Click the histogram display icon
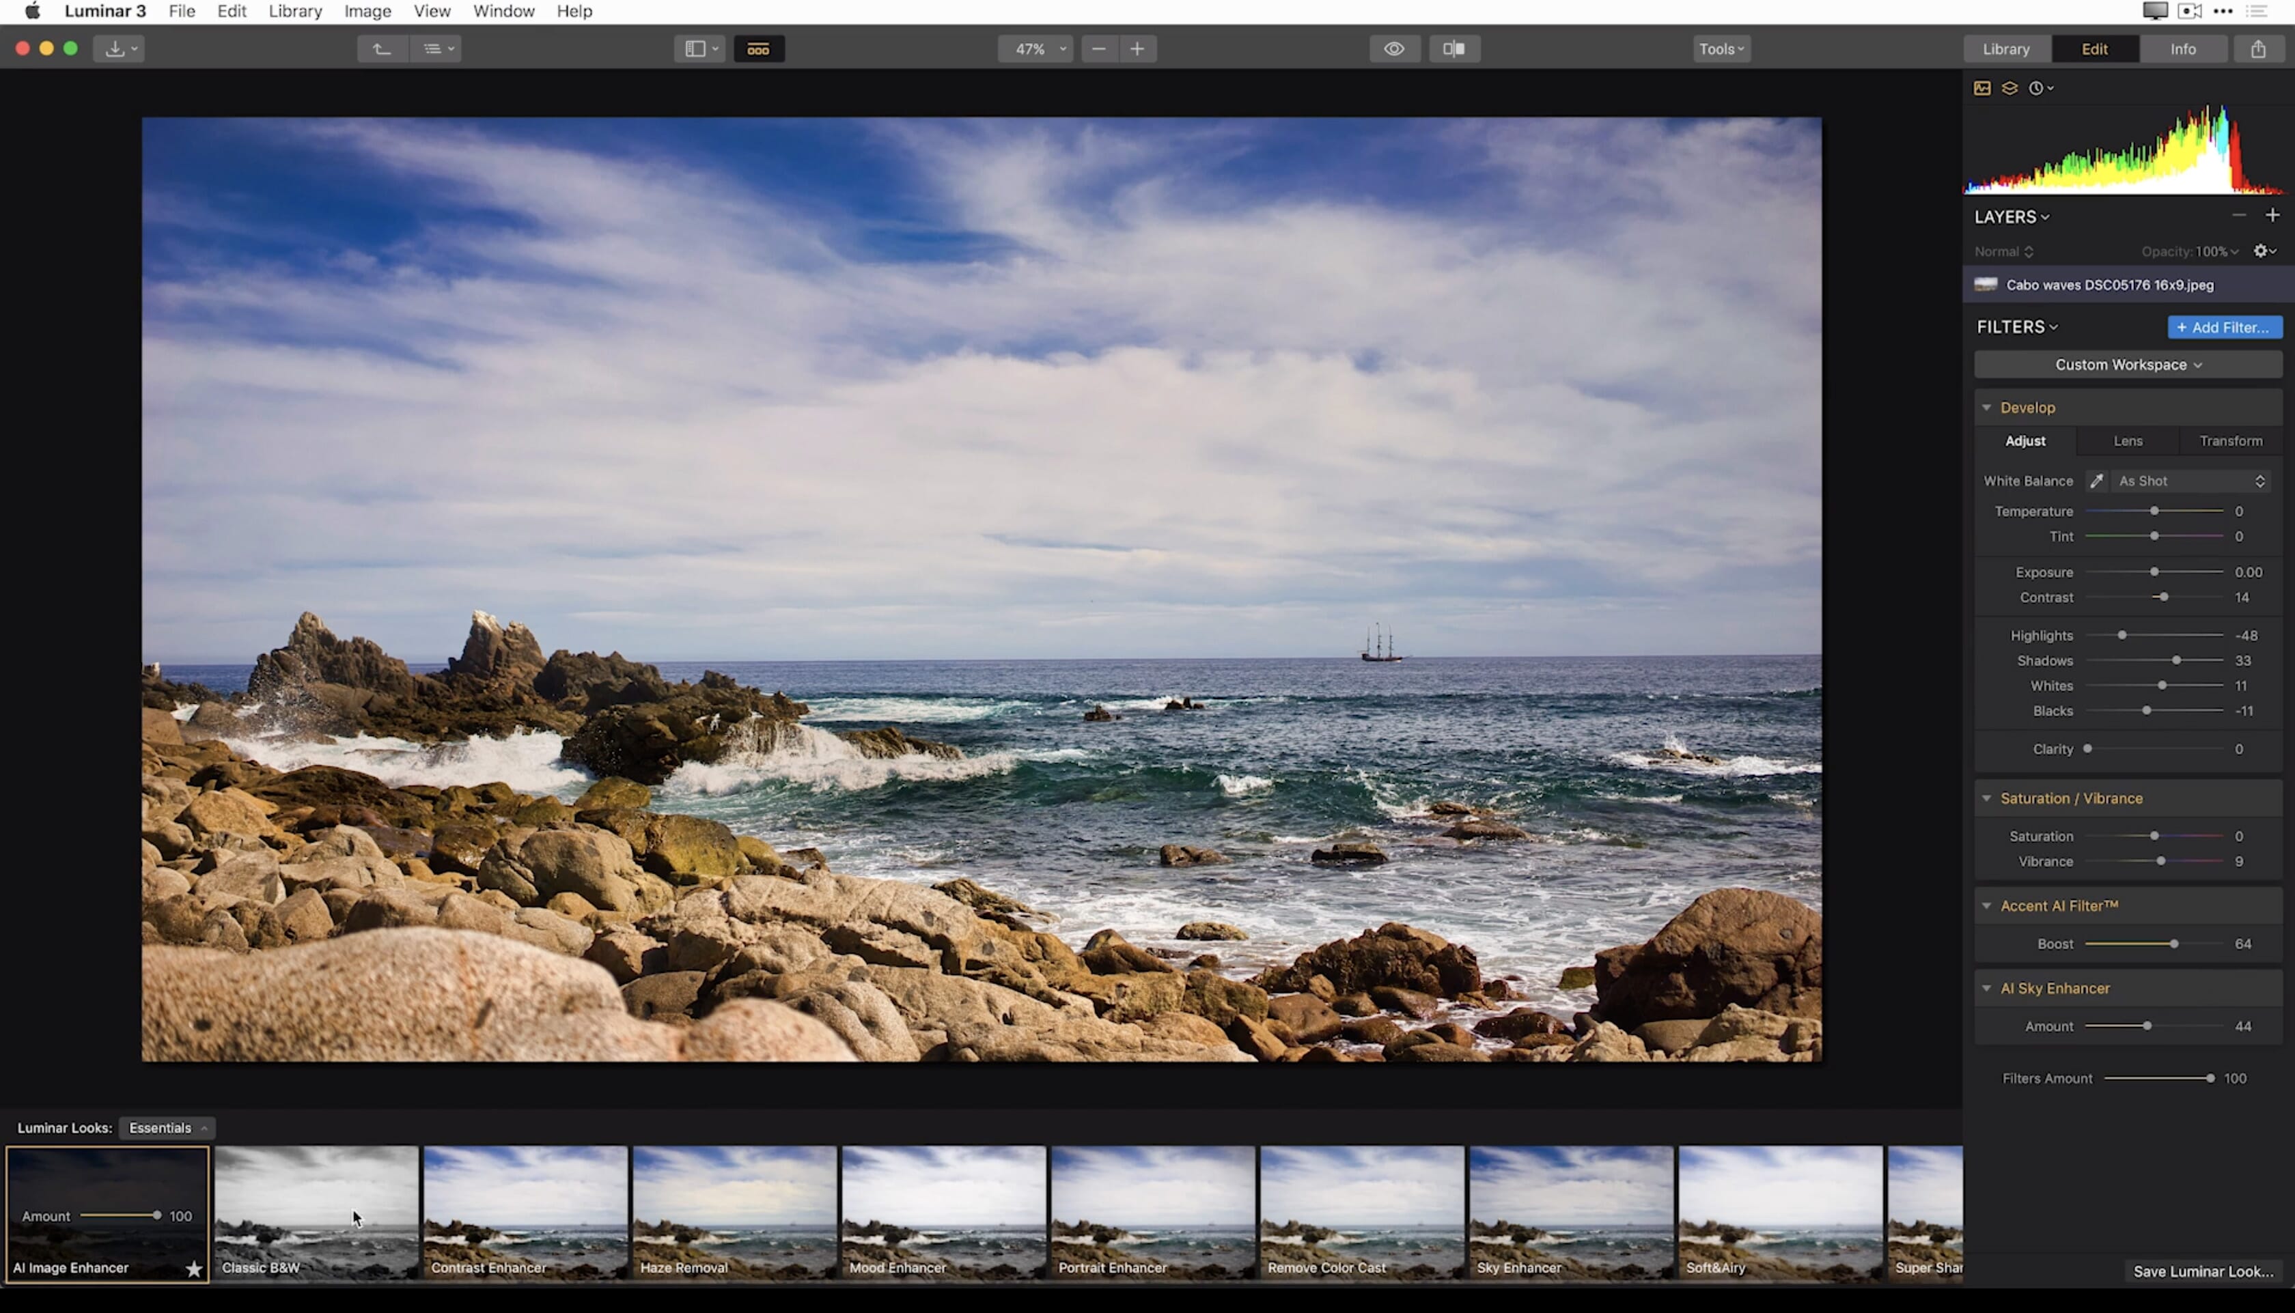The height and width of the screenshot is (1313, 2295). [x=1983, y=88]
